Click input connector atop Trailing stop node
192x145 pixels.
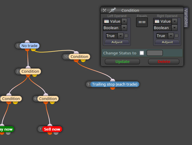point(112,80)
